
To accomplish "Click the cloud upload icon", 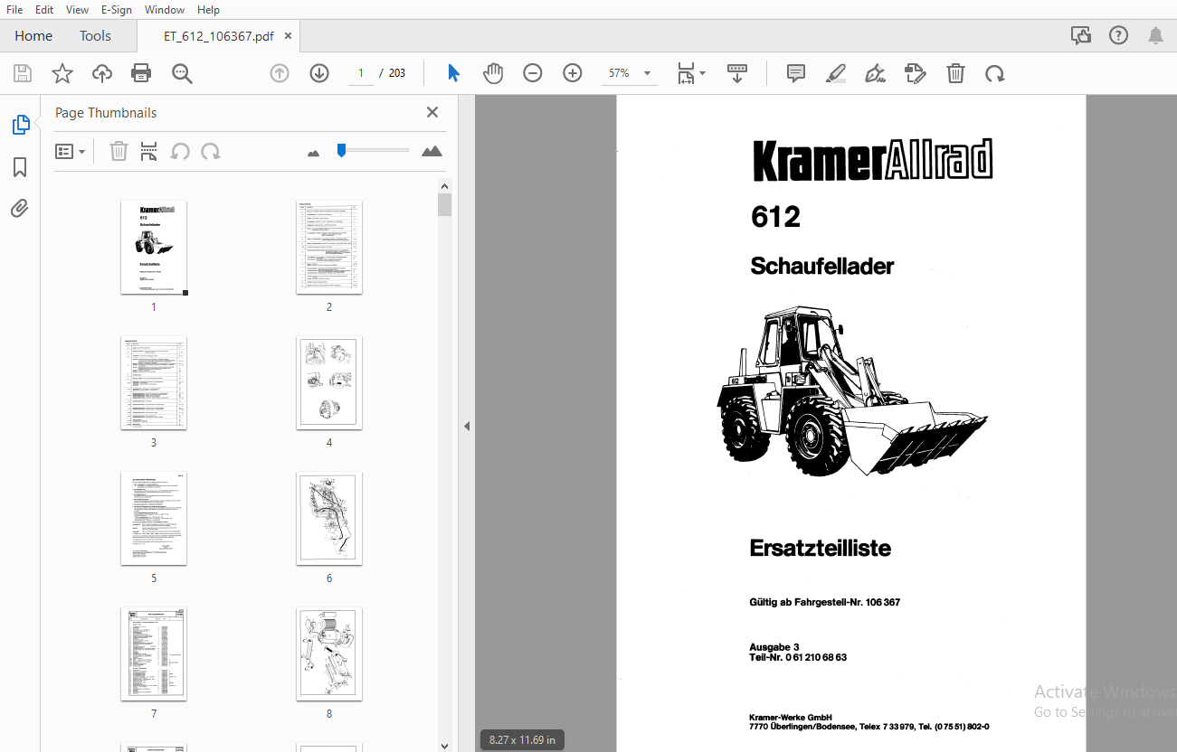I will [x=102, y=73].
